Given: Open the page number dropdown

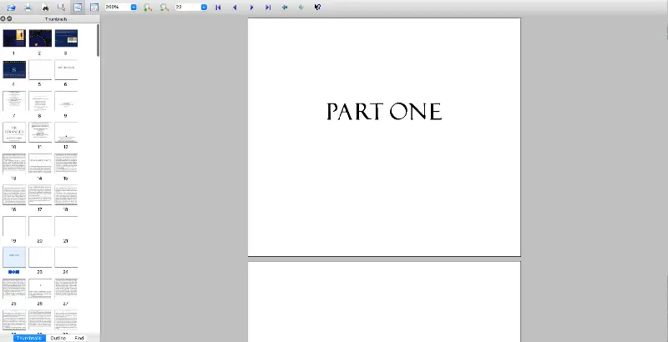Looking at the screenshot, I should click(204, 7).
